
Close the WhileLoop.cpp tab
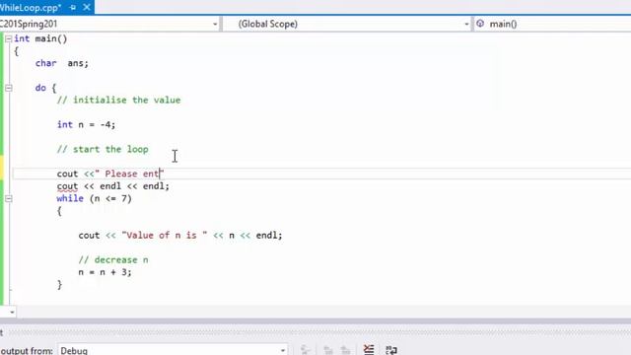(87, 7)
